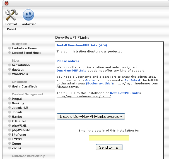Image resolution: width=169 pixels, height=159 pixels.
Task: Click 'Email the details of this installation to:' label
Action: [x=109, y=130]
